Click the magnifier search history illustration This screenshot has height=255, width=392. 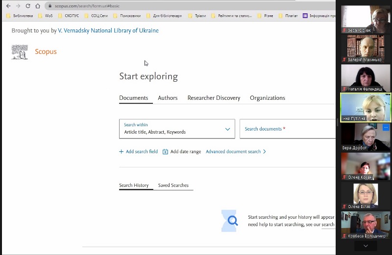(230, 221)
